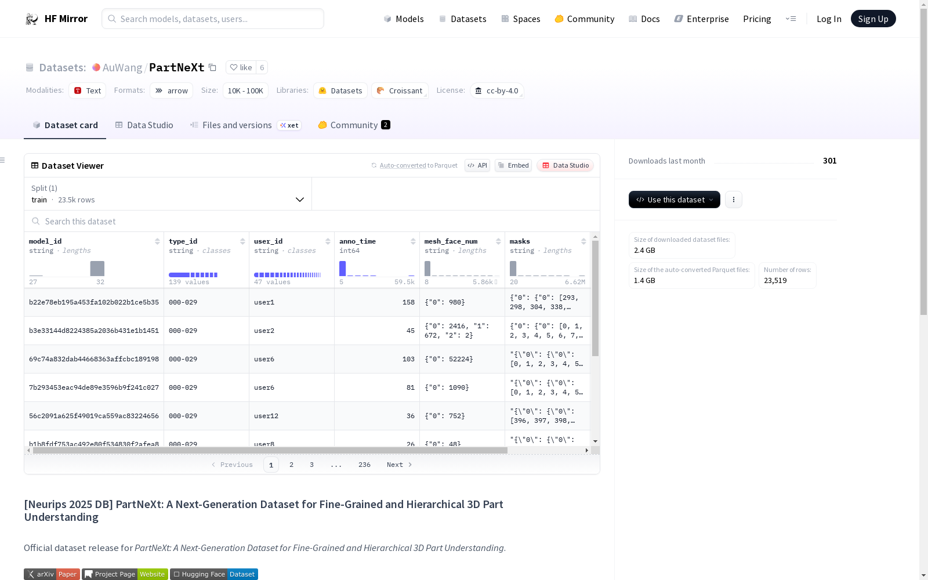Image resolution: width=928 pixels, height=580 pixels.
Task: Click the AuWang author link
Action: coord(122,67)
